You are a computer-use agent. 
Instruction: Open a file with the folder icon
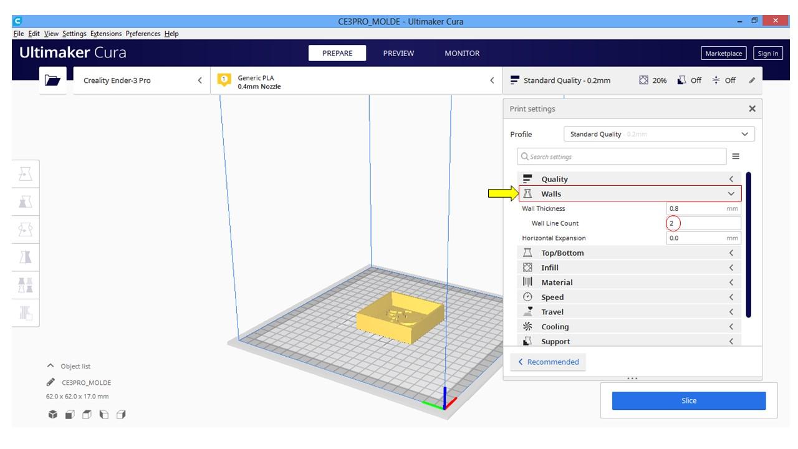coord(53,80)
